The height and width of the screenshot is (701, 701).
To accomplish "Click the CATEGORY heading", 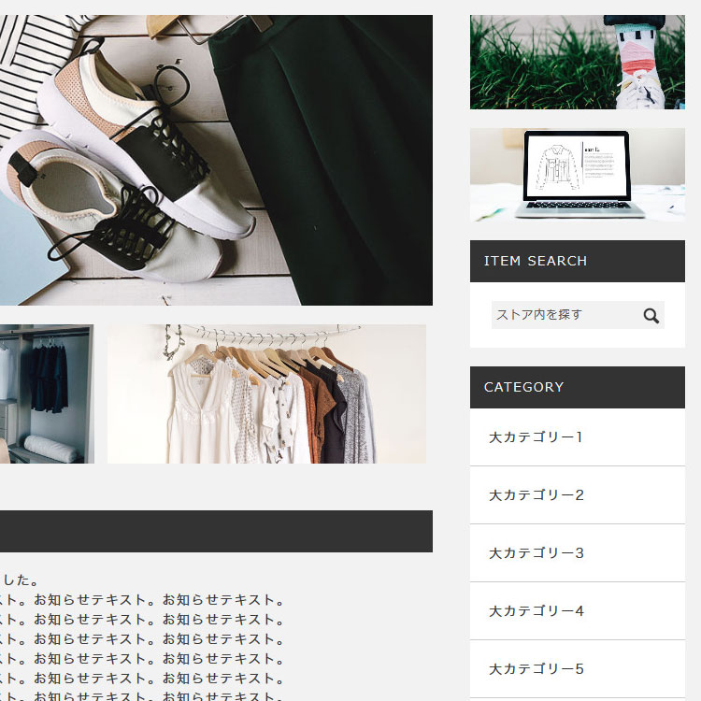I will point(578,387).
